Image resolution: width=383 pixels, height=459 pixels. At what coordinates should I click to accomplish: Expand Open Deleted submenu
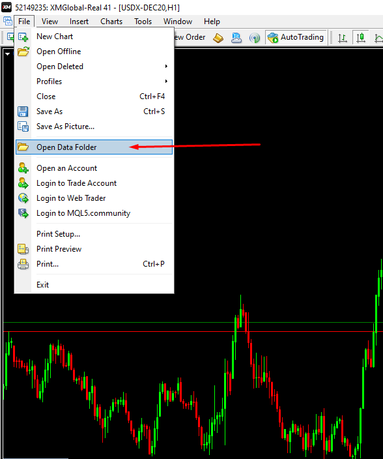94,67
